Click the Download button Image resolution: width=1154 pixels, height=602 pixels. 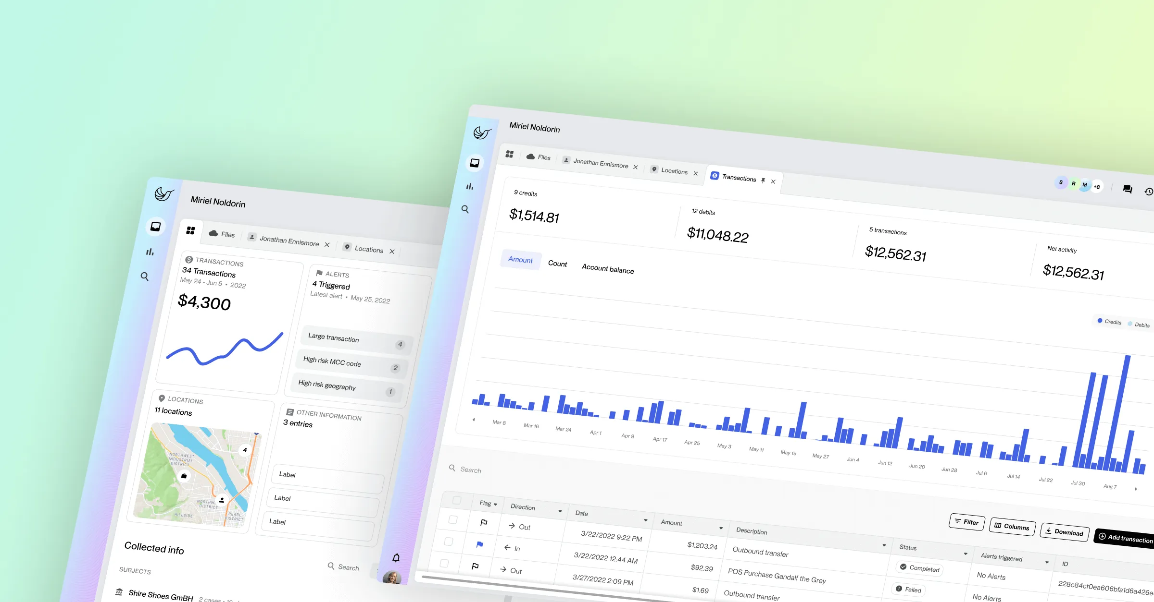coord(1064,531)
